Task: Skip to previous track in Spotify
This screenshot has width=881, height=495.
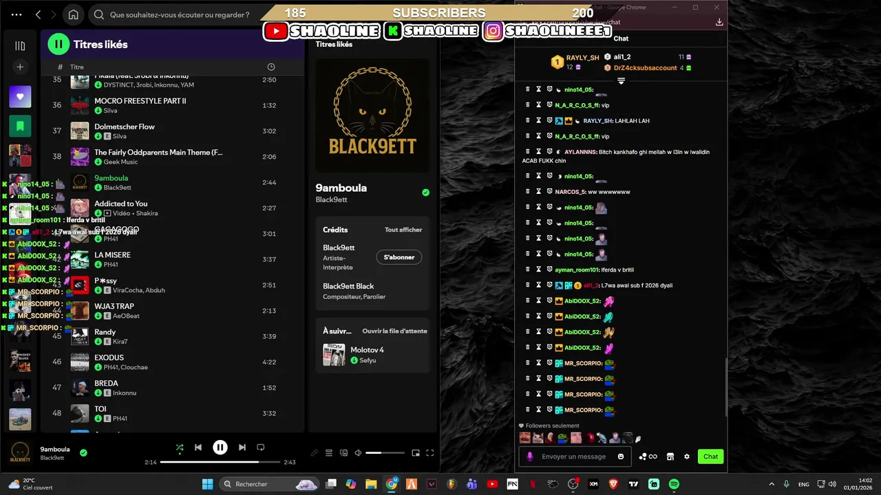Action: 198,448
